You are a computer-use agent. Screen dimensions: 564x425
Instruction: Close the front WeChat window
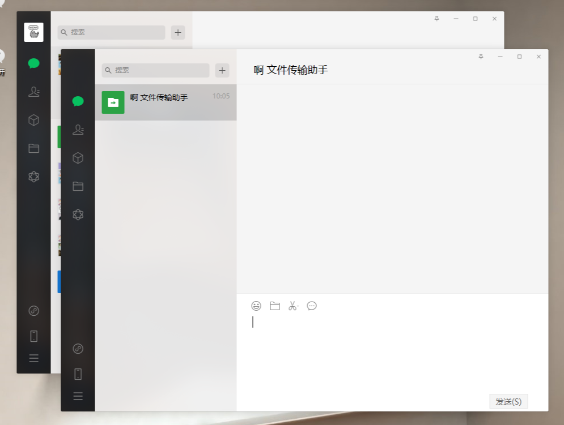pyautogui.click(x=539, y=57)
